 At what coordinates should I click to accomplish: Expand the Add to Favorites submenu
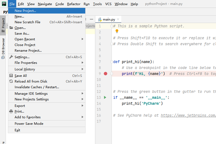(47, 117)
